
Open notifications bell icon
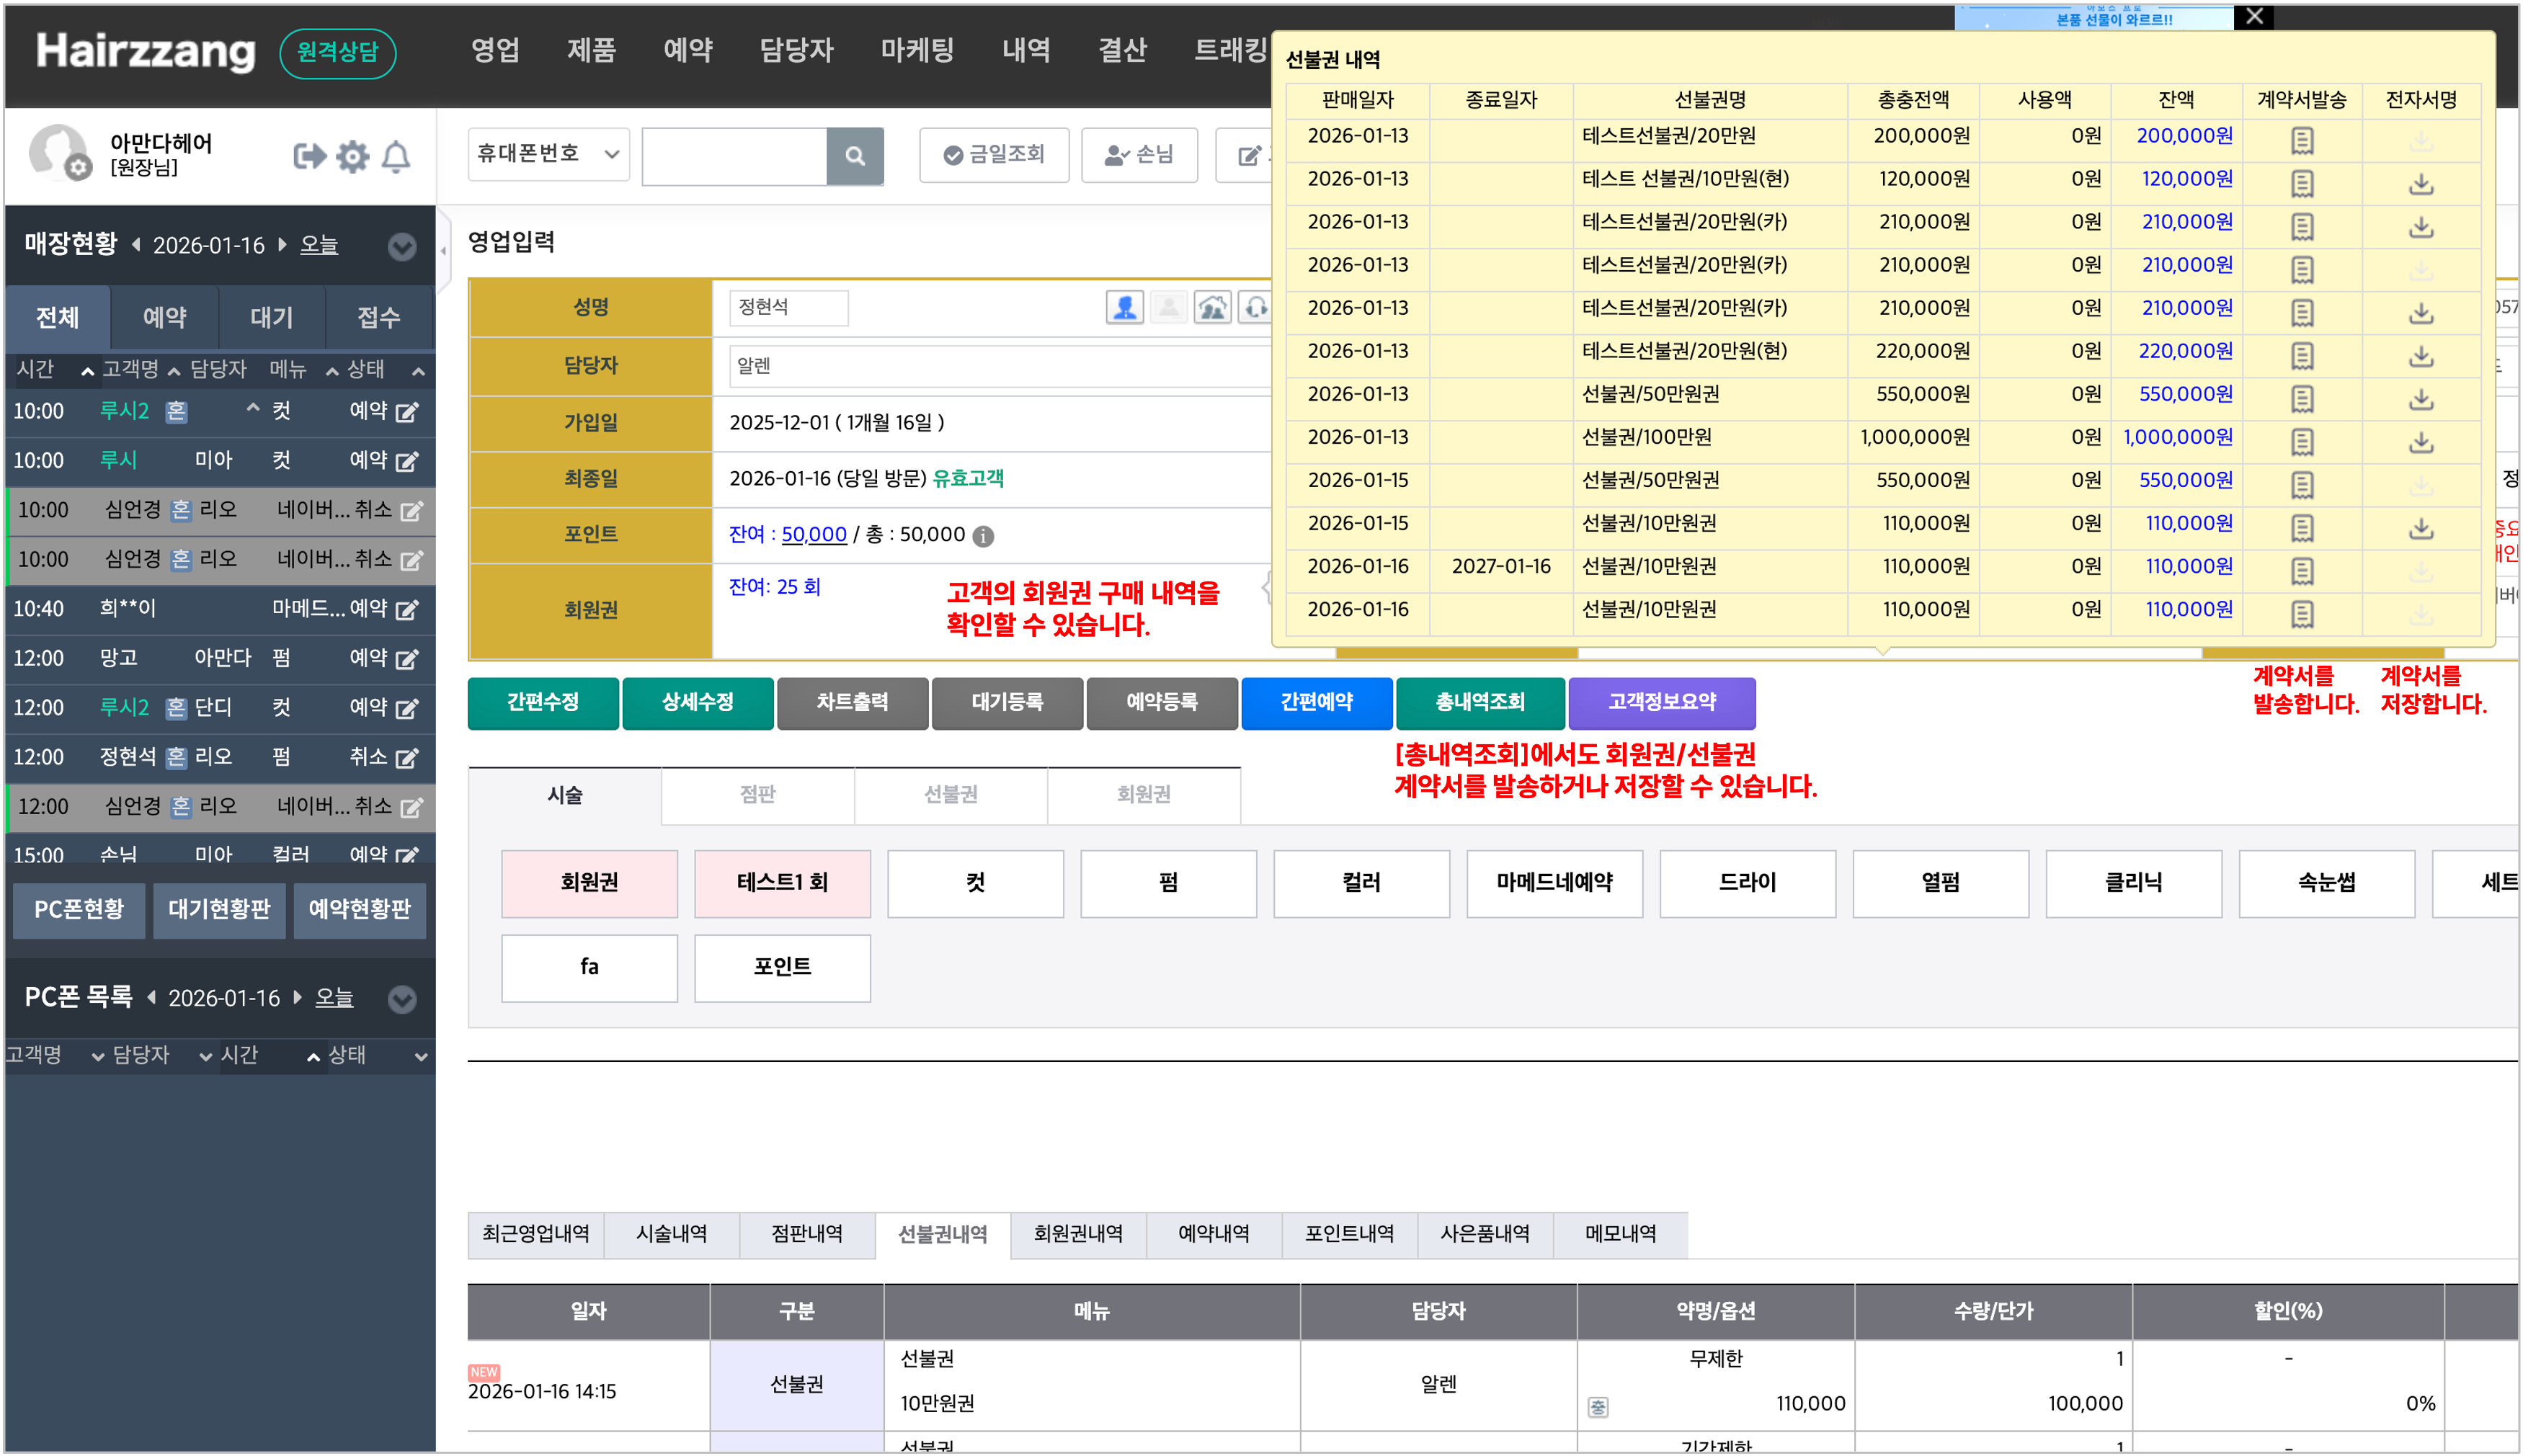tap(397, 156)
